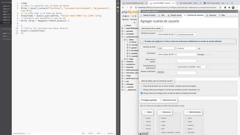Expand the backCRMCapitol database node
Screen dimensions: 240x135
point(122,28)
